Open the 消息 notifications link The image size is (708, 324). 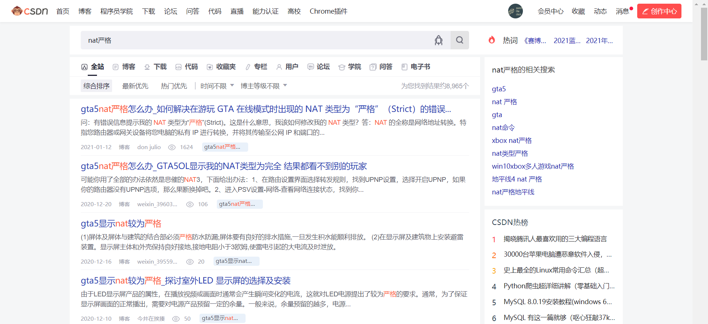622,11
